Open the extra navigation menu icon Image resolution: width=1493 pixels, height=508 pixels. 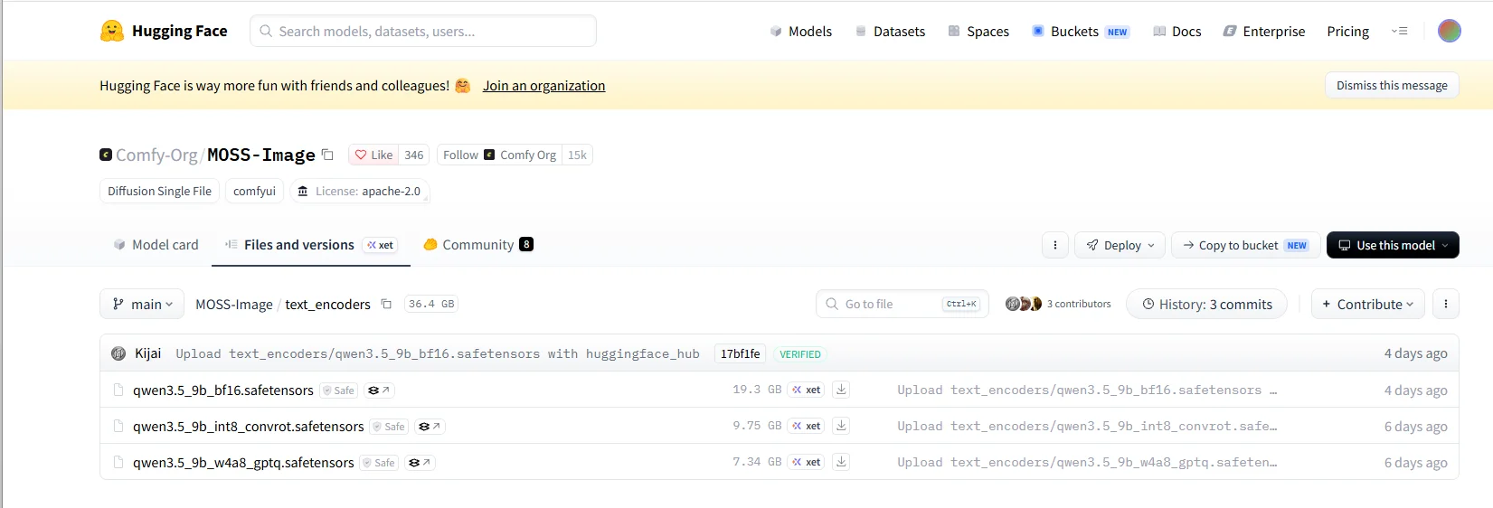point(1399,31)
